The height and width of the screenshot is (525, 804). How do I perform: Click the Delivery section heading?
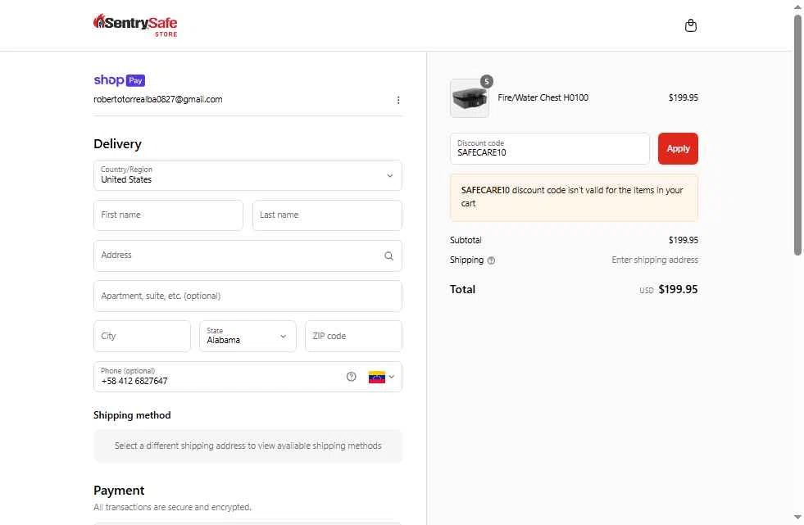117,144
